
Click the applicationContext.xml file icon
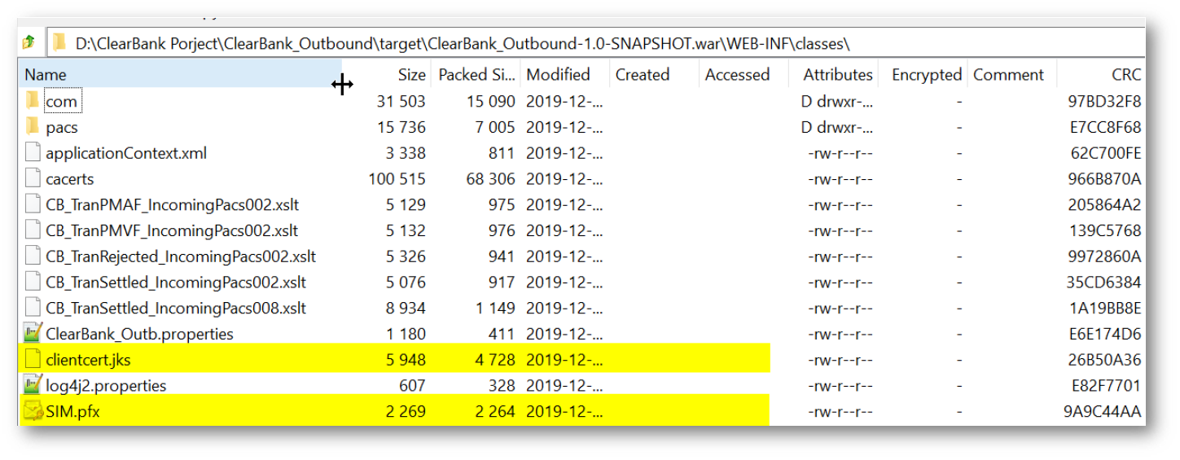click(33, 153)
